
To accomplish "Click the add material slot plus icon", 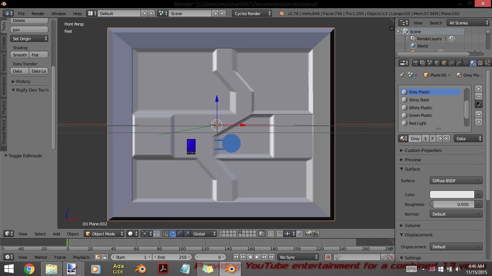I will 478,89.
